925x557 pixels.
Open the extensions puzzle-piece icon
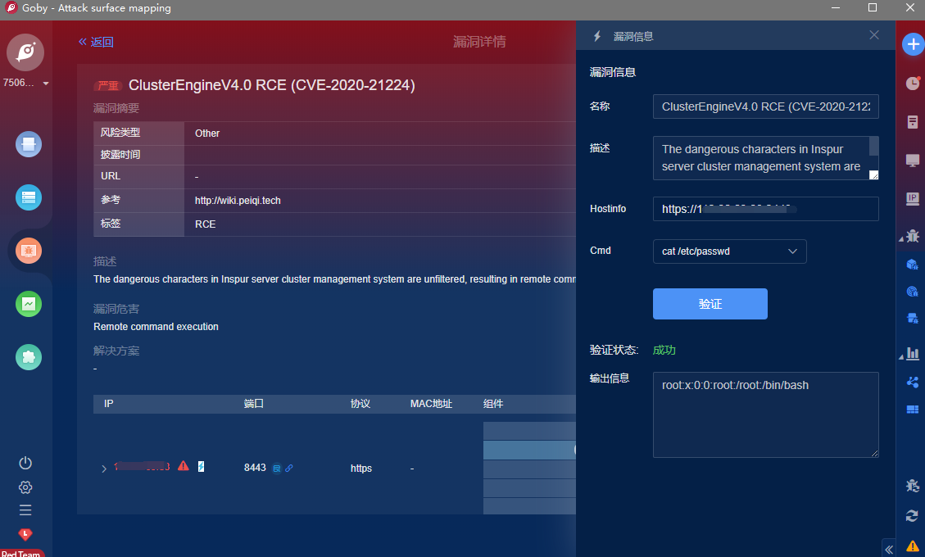29,357
